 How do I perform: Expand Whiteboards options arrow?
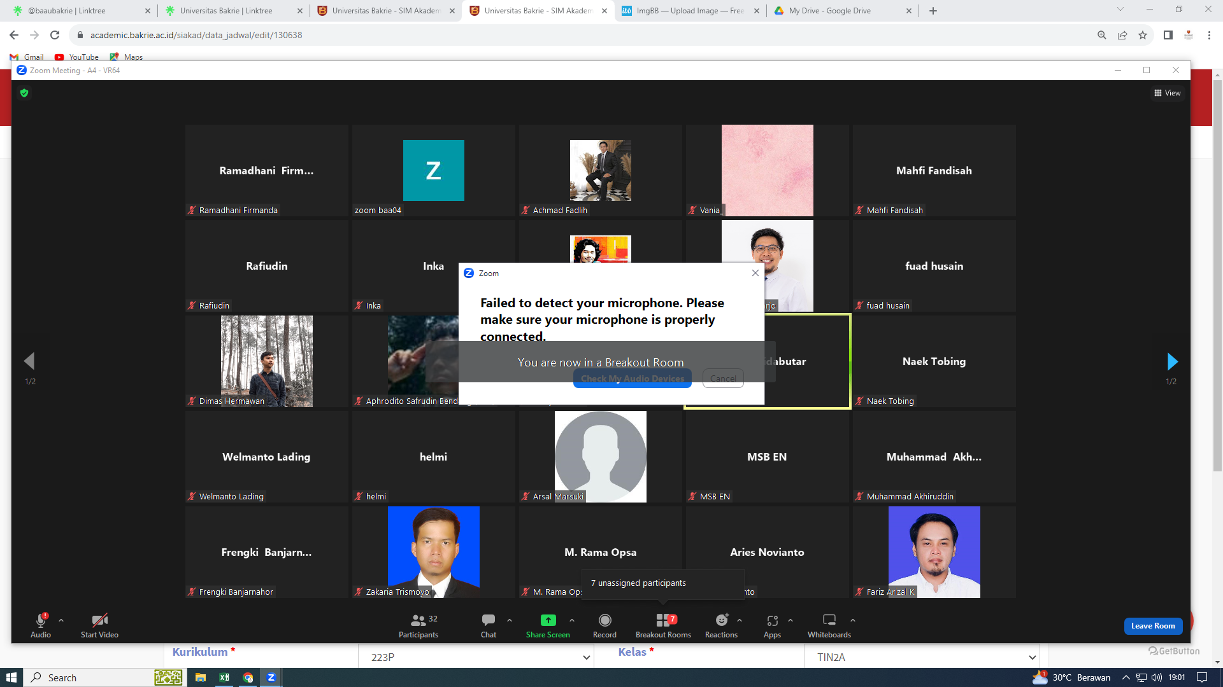853,620
